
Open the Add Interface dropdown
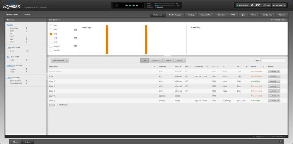pyautogui.click(x=60, y=60)
